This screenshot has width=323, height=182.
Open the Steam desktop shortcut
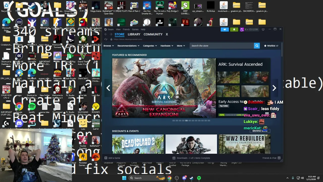(32, 7)
